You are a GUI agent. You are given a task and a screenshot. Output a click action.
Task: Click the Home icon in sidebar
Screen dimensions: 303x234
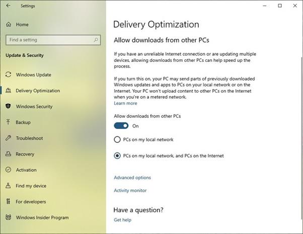[8, 24]
